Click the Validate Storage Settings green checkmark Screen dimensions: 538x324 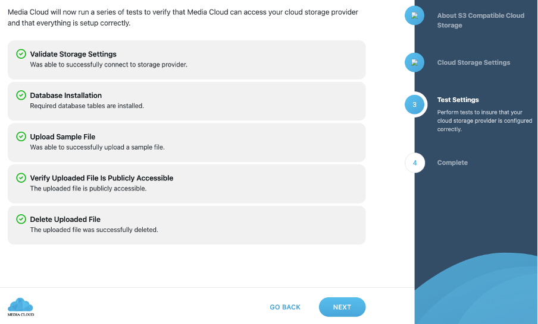click(21, 54)
